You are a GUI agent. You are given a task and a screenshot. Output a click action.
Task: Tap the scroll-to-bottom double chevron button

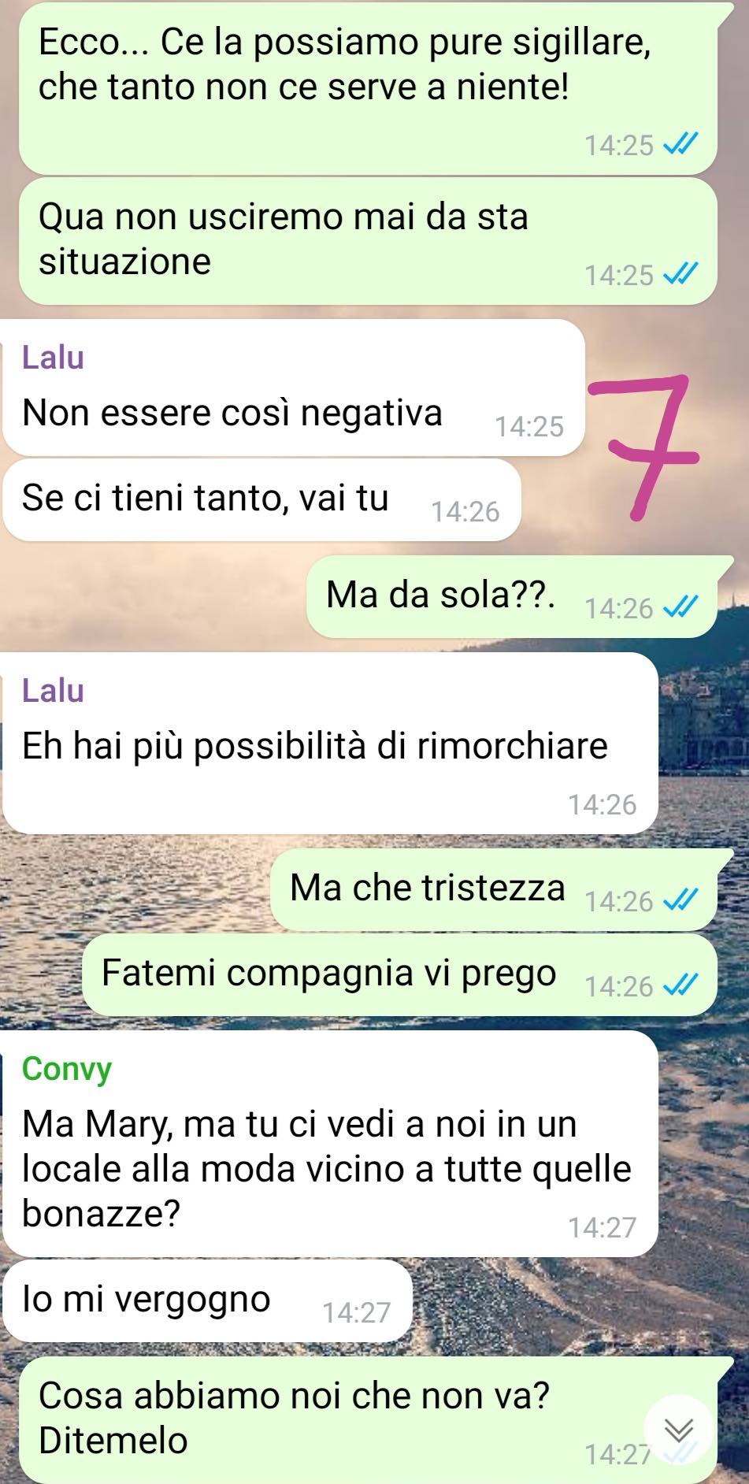pos(678,1429)
